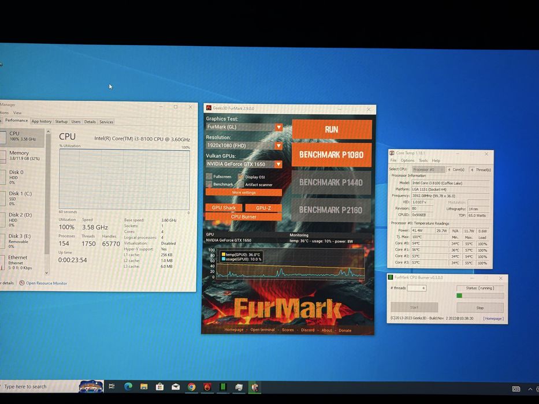This screenshot has height=404, width=539.
Task: Open Core Temp Tools menu
Action: pos(423,160)
